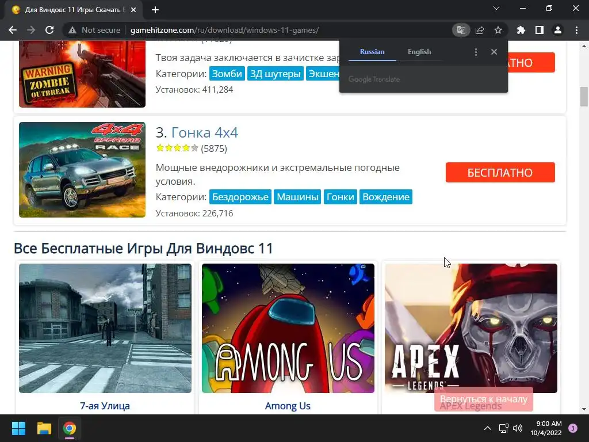
Task: Open the Гонка 4x4 game title link
Action: tap(205, 132)
